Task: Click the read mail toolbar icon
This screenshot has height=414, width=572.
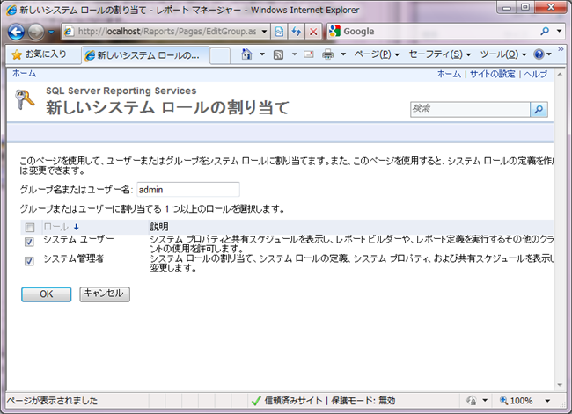Action: [x=309, y=54]
